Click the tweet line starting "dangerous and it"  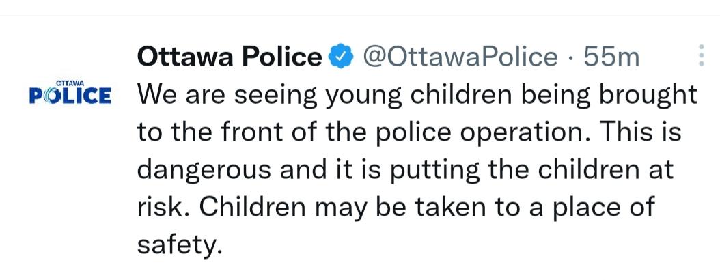click(x=405, y=169)
